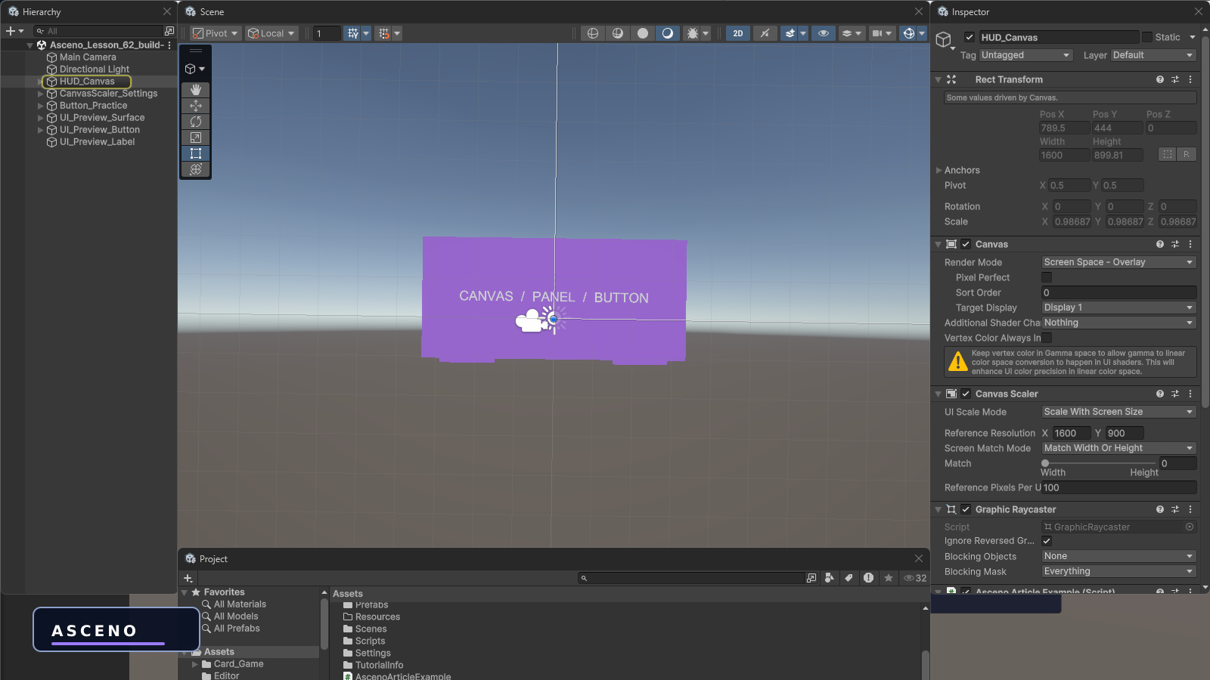Filter by import log type icon

[868, 578]
